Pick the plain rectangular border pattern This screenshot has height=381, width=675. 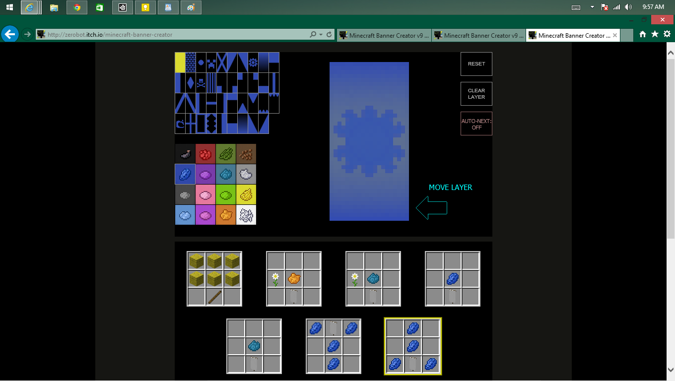tap(201, 124)
